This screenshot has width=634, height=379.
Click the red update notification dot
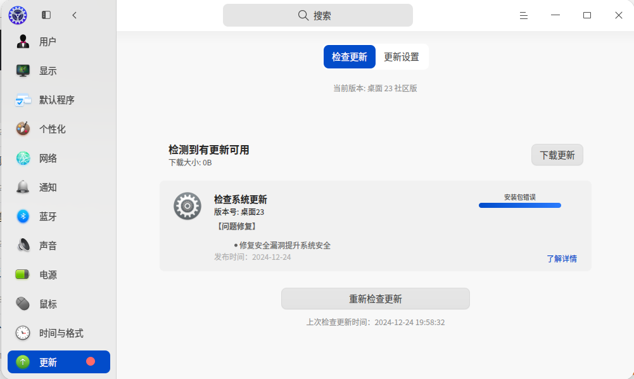click(x=91, y=361)
